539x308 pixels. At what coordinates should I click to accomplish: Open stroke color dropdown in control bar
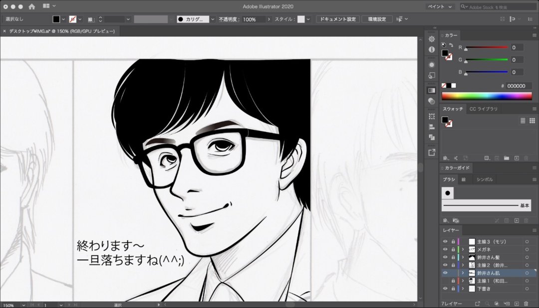coord(80,19)
